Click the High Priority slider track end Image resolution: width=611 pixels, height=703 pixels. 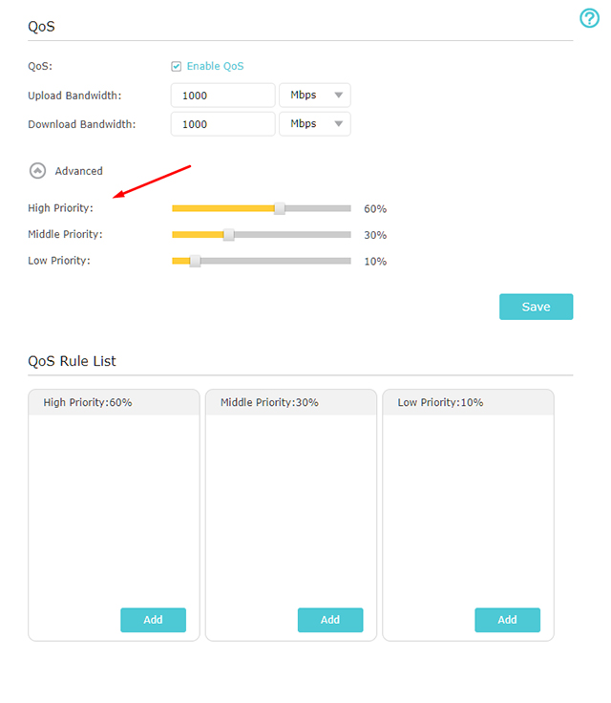pyautogui.click(x=348, y=208)
